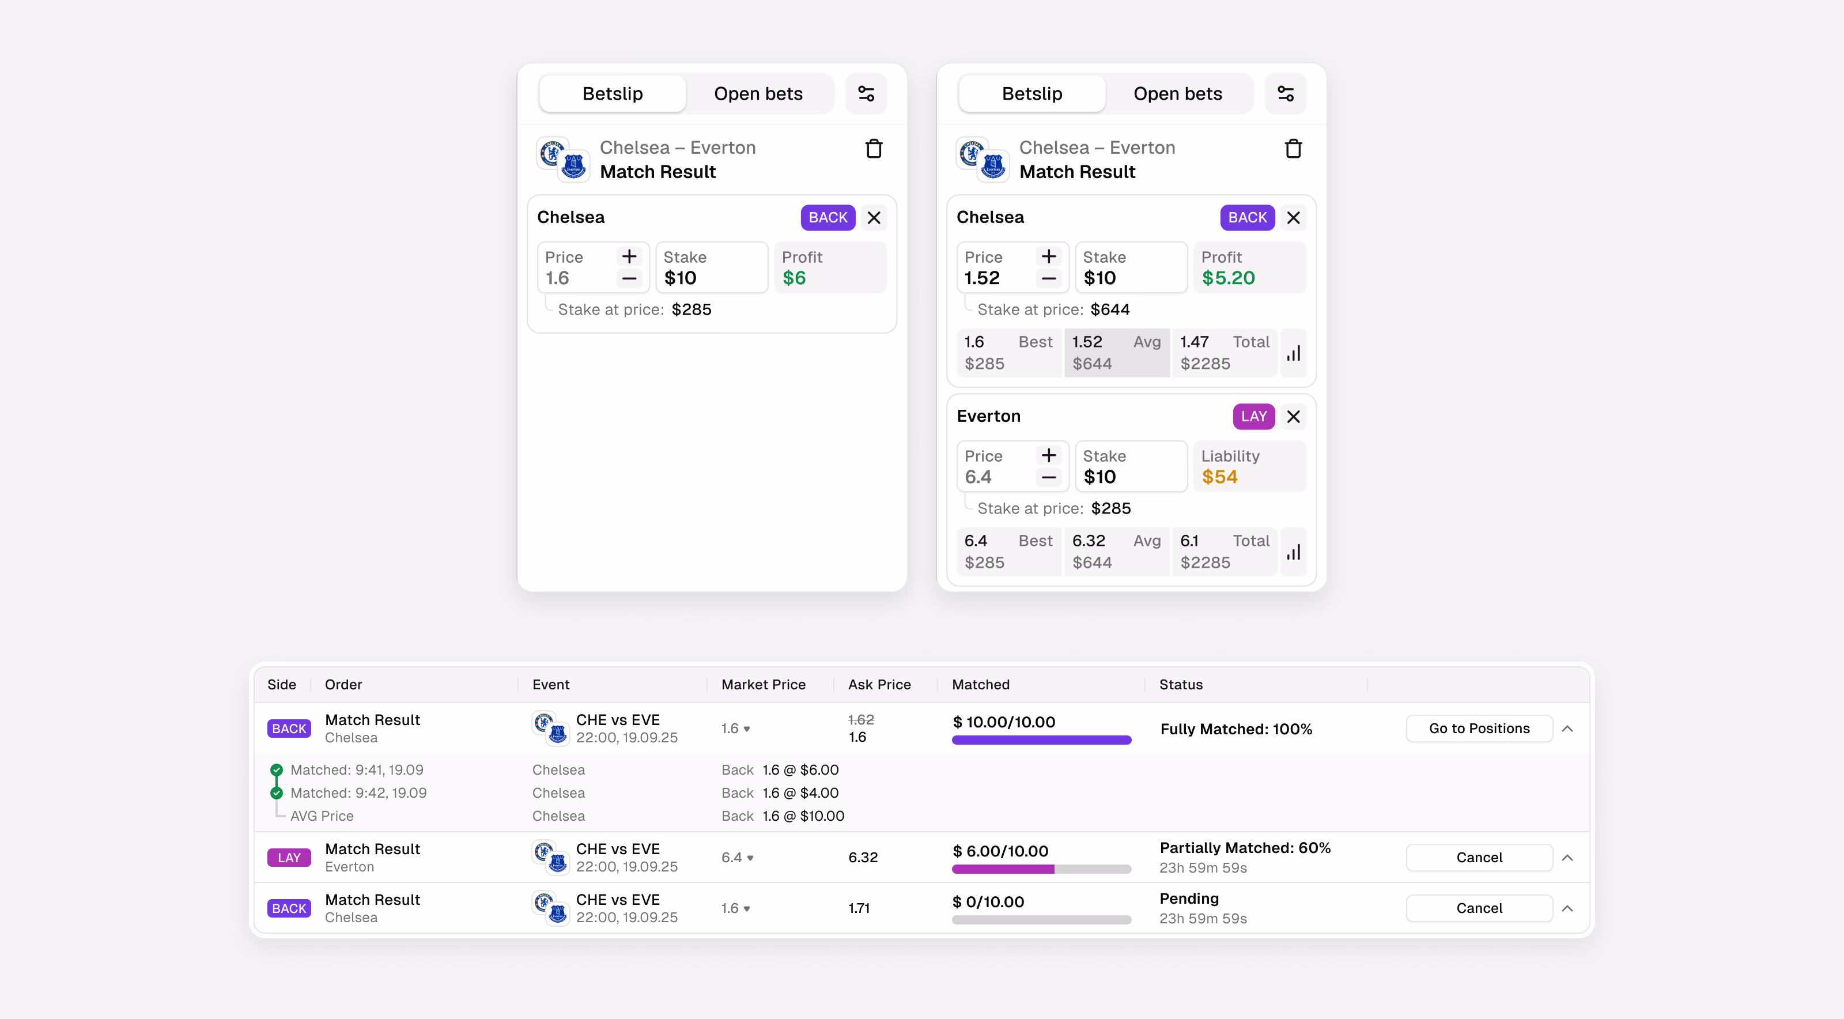Screen dimensions: 1844x1019
Task: Click the $6.00/10.00 matched progress bar
Action: [x=1041, y=869]
